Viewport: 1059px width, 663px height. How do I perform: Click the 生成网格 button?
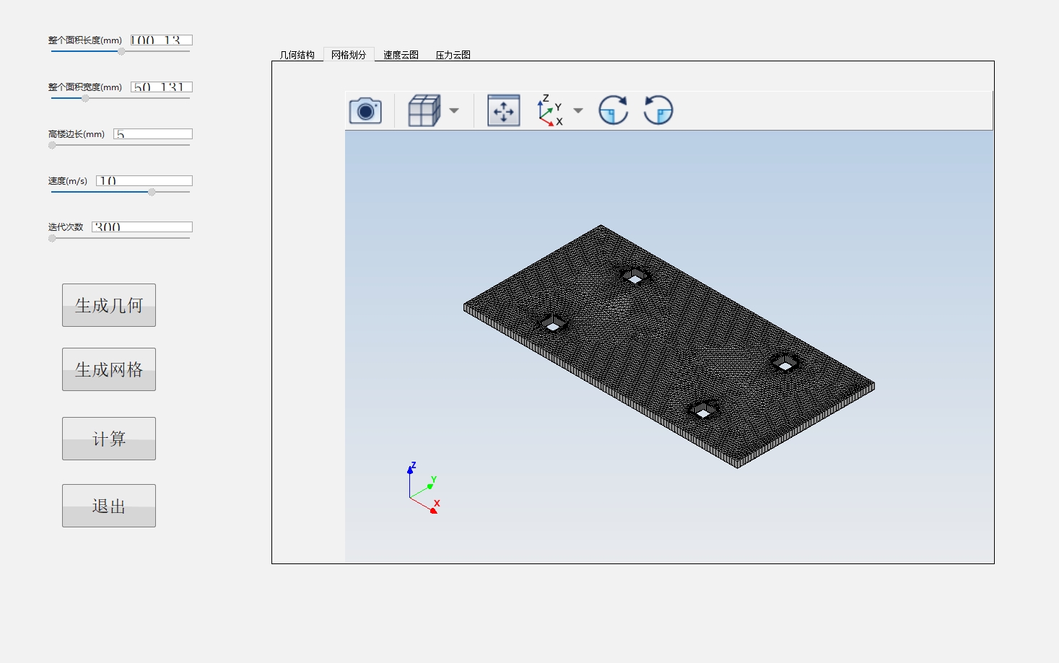pos(109,369)
